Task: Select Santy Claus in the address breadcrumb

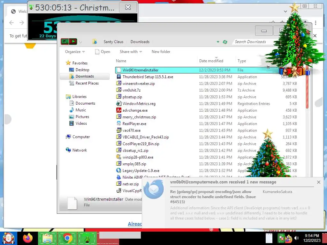Action: click(x=113, y=42)
